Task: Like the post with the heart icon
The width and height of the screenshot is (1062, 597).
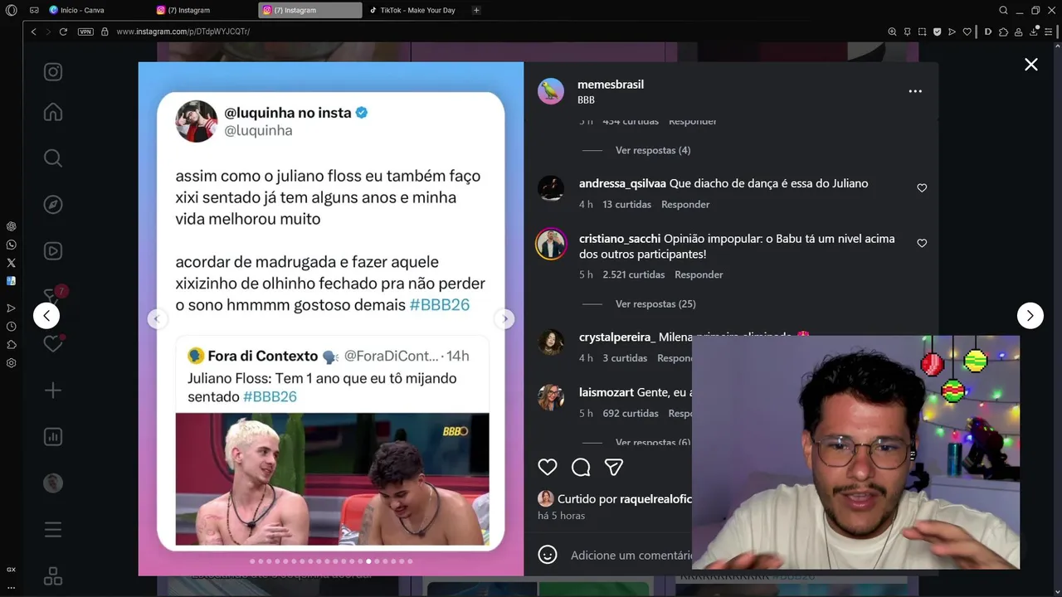Action: pos(548,467)
